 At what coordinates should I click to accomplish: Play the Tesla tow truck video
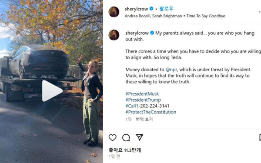point(52,91)
